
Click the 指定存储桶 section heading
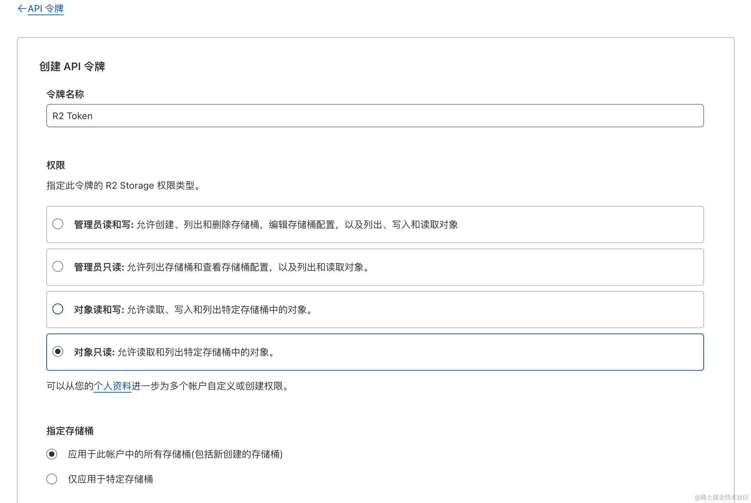click(x=70, y=431)
